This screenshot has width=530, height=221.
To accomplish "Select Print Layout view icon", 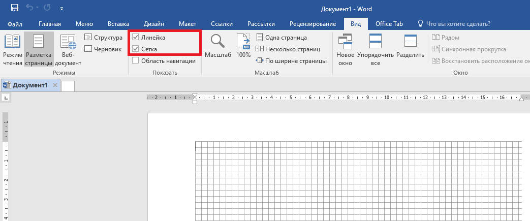I will (x=39, y=50).
